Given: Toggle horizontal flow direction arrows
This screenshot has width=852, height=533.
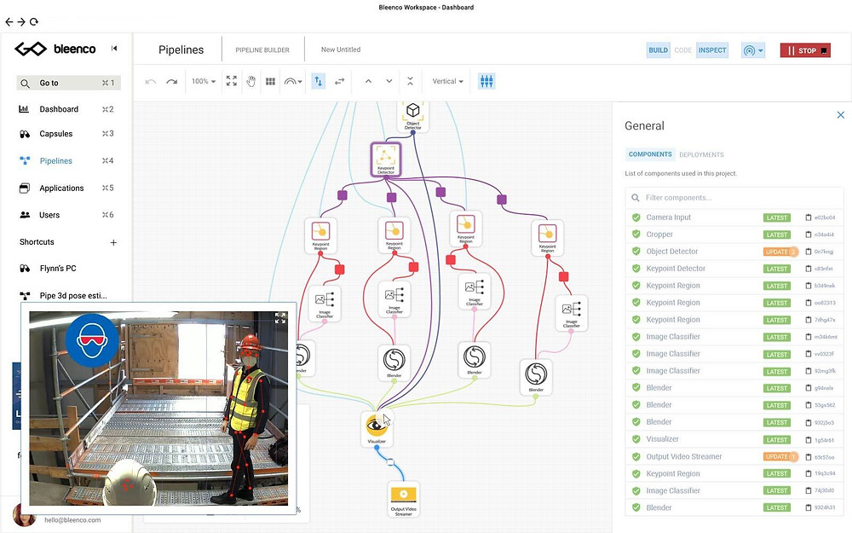Looking at the screenshot, I should 340,81.
